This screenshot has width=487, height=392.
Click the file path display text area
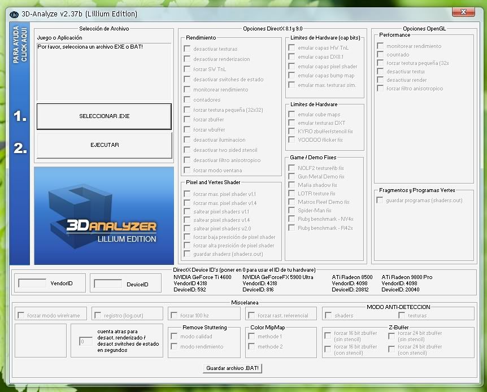104,71
